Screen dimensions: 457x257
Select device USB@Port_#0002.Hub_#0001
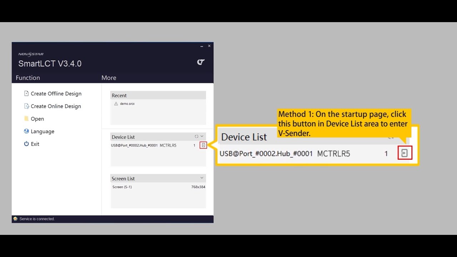[x=134, y=145]
